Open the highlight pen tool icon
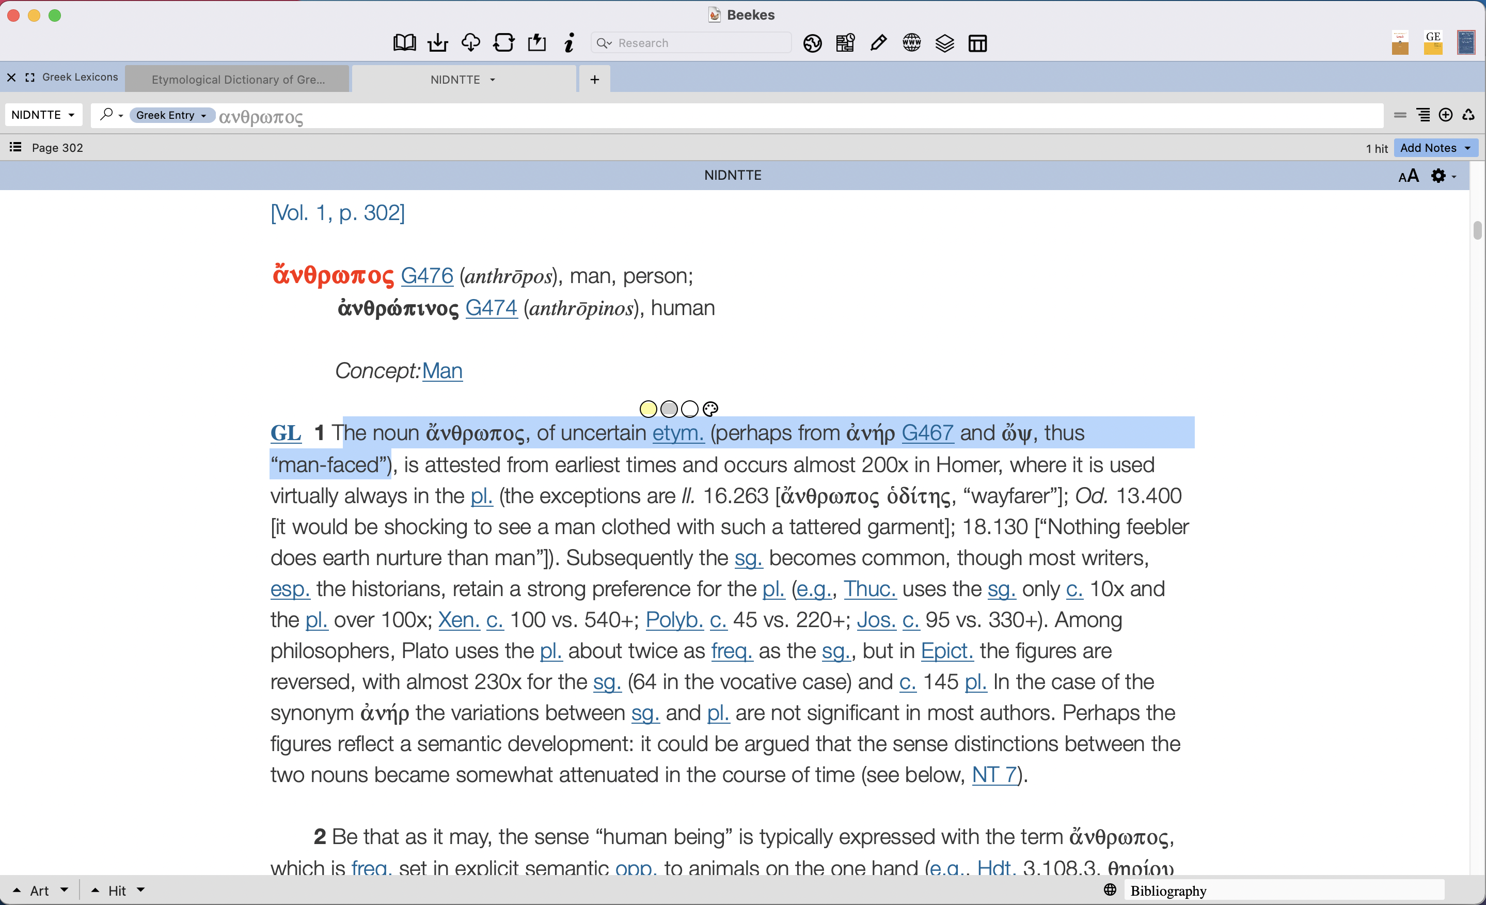The height and width of the screenshot is (905, 1486). point(878,42)
